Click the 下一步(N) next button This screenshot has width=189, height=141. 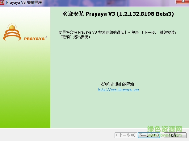coord(149,135)
